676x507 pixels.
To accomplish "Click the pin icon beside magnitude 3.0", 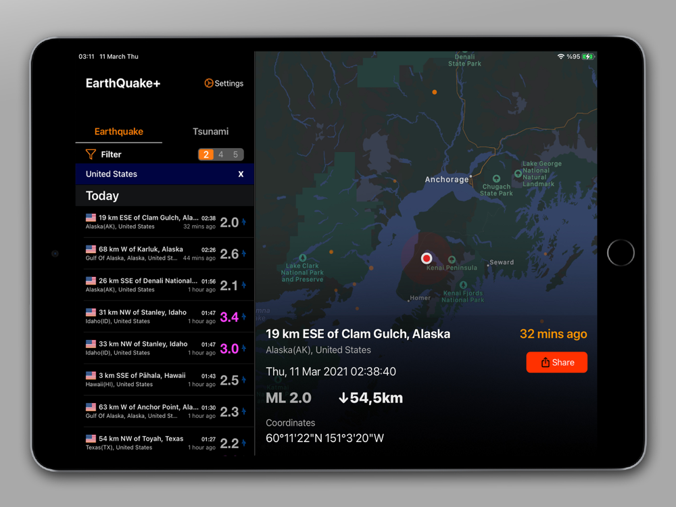I will tap(244, 348).
